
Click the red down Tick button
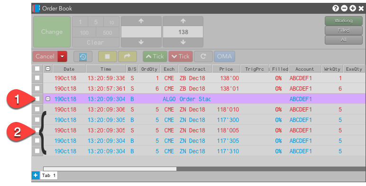pos(181,56)
